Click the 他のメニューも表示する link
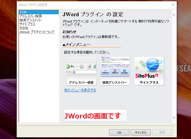This screenshot has height=139, width=191. click(80, 90)
